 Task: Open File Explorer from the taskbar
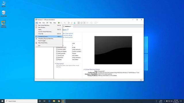tap(54, 101)
